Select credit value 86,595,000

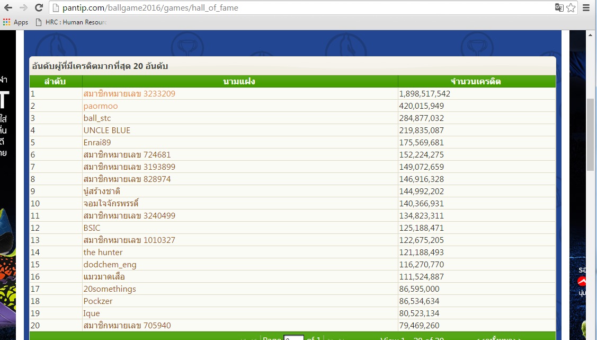[419, 289]
